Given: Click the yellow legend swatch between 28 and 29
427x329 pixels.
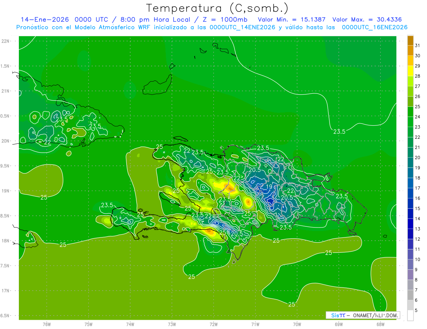Looking at the screenshot, I should (410, 71).
